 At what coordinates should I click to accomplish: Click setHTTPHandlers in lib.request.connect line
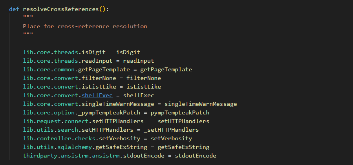tap(118, 121)
